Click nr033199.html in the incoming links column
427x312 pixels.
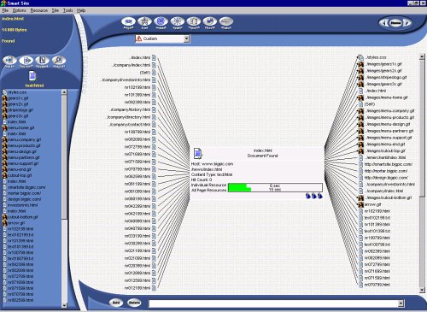(x=137, y=236)
